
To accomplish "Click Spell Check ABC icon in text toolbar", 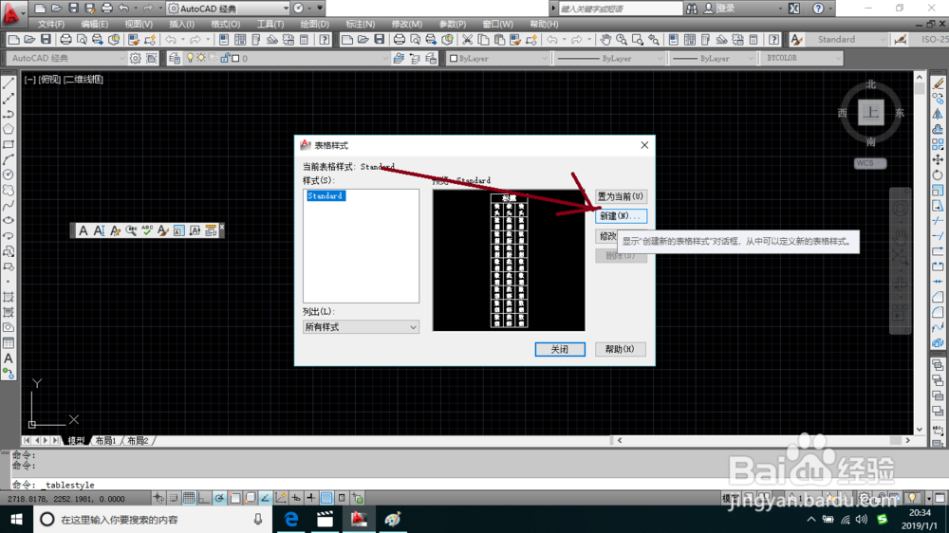I will (147, 230).
